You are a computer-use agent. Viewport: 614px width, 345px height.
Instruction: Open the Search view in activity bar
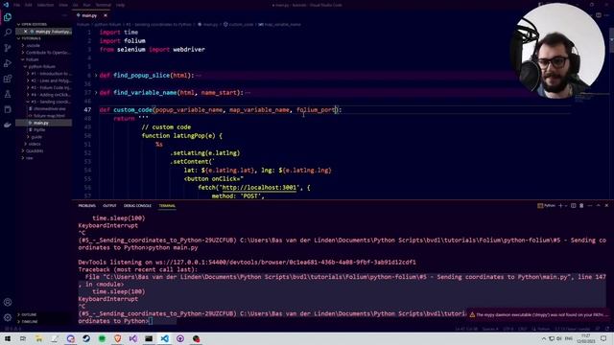click(x=8, y=32)
